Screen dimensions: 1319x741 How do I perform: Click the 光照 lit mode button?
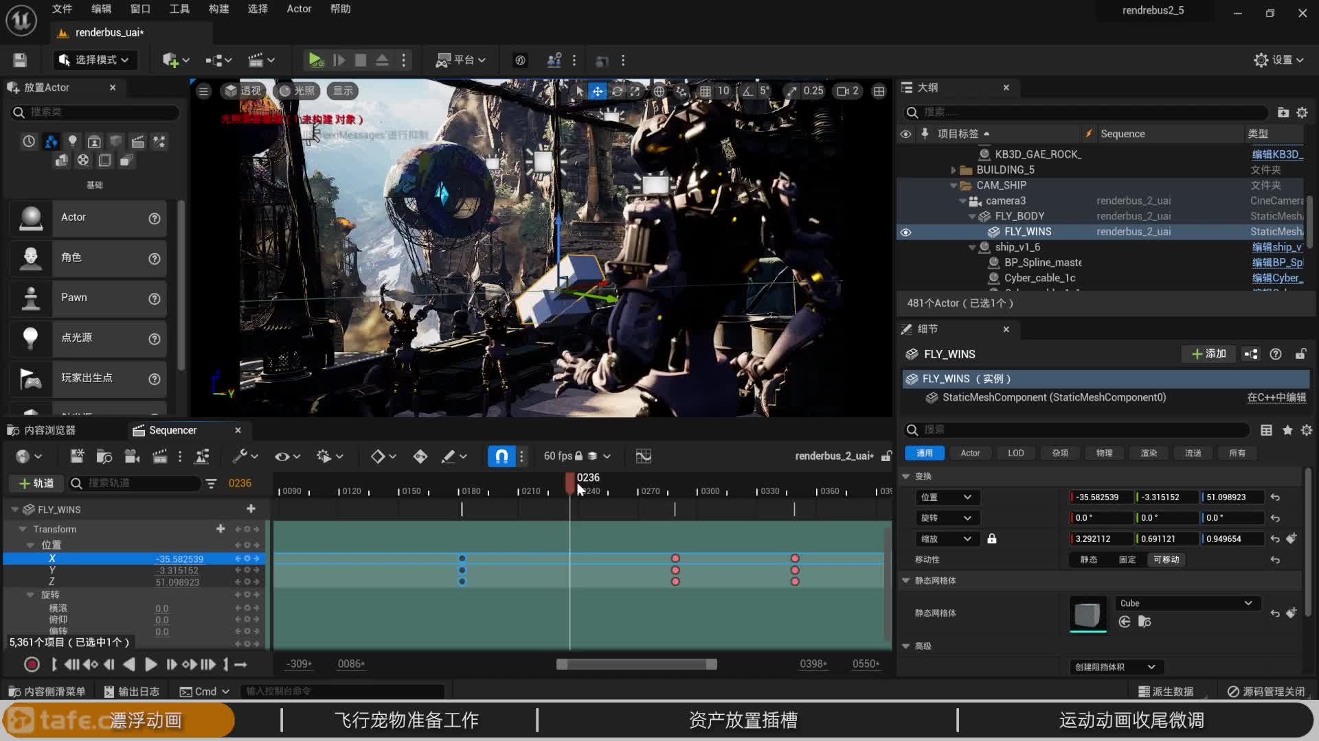click(297, 91)
